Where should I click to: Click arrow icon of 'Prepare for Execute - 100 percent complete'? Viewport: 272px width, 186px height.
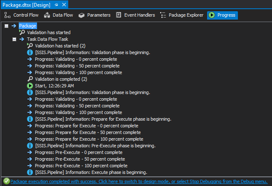(30, 139)
